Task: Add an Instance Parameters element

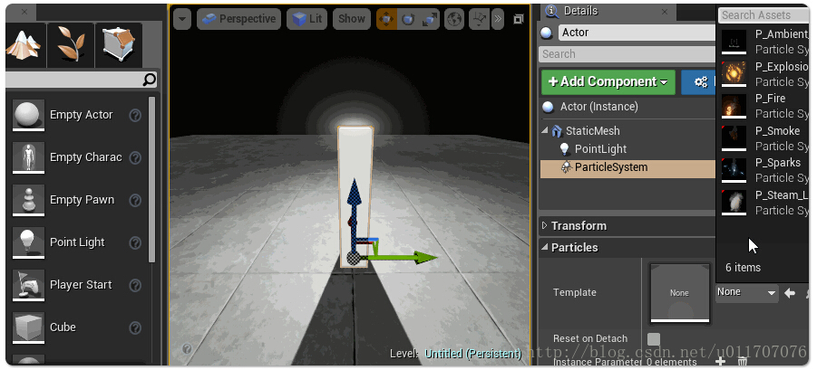Action: pyautogui.click(x=720, y=361)
